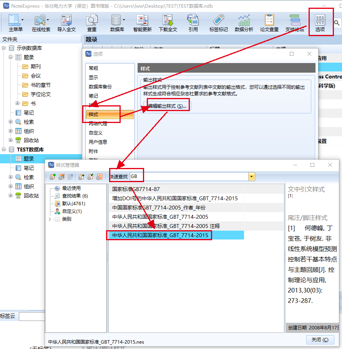Click the delete style icon with X
This screenshot has width=342, height=349.
pyautogui.click(x=70, y=177)
